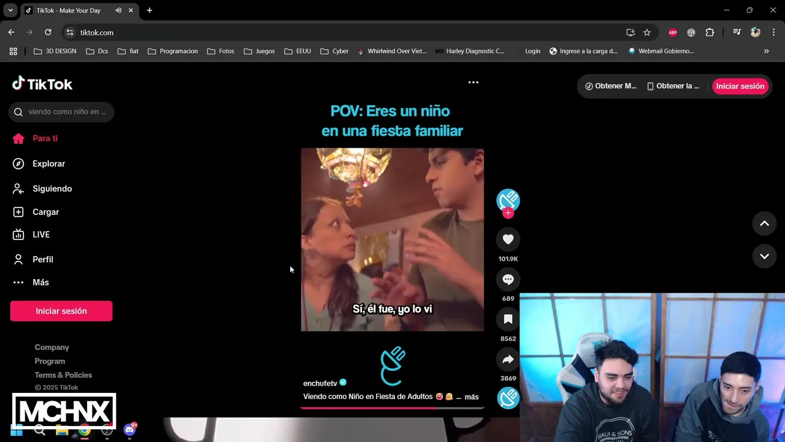Image resolution: width=785 pixels, height=442 pixels.
Task: Open the tab search dropdown arrow
Action: (x=10, y=10)
